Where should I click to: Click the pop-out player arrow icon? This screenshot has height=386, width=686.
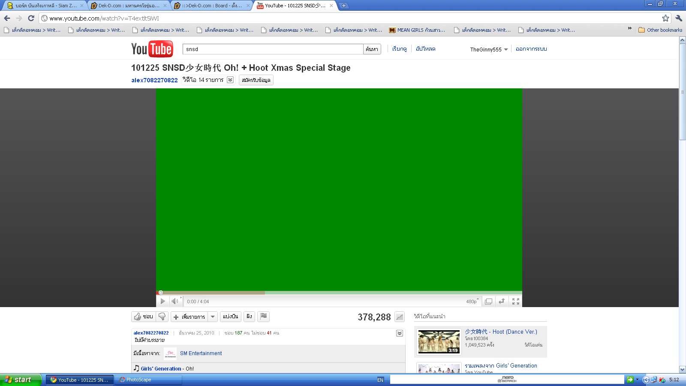pyautogui.click(x=502, y=302)
